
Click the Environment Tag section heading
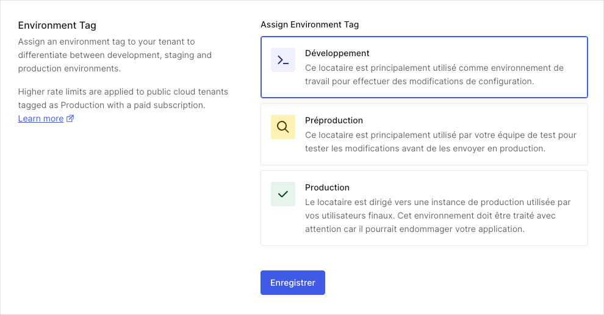pos(57,26)
